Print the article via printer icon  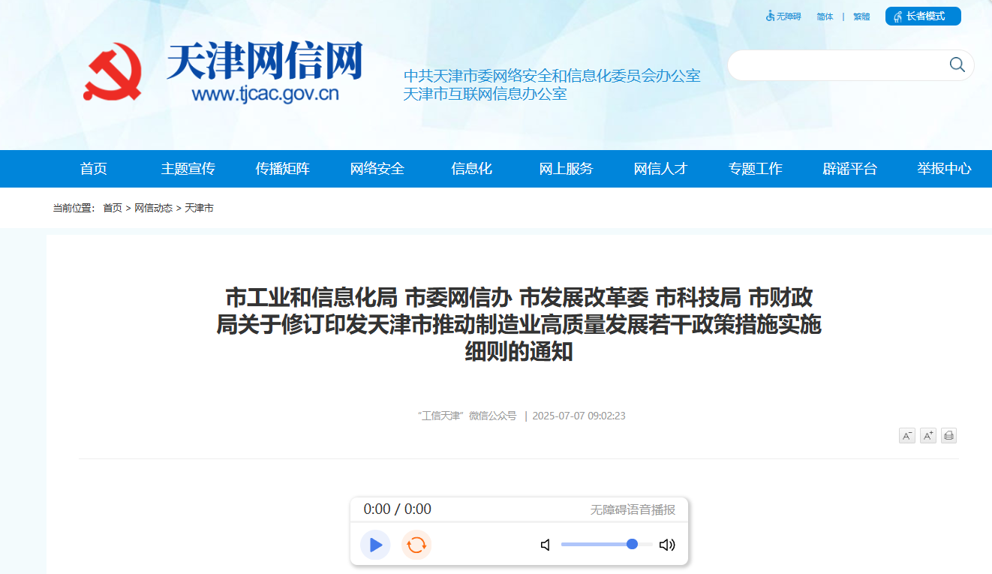(x=948, y=435)
